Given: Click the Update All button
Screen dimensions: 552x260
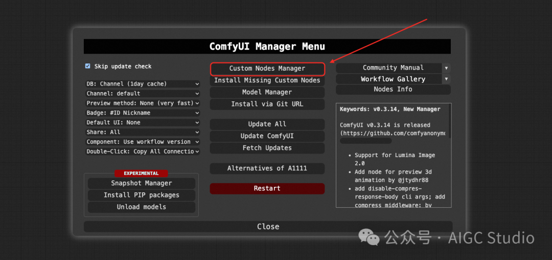Looking at the screenshot, I should (x=267, y=124).
